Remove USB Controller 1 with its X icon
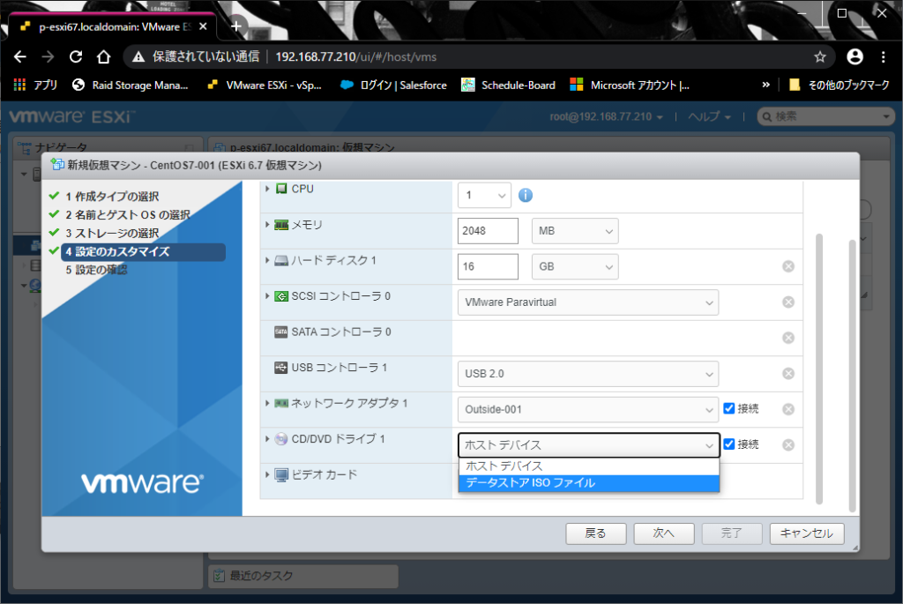The width and height of the screenshot is (903, 604). (x=788, y=374)
